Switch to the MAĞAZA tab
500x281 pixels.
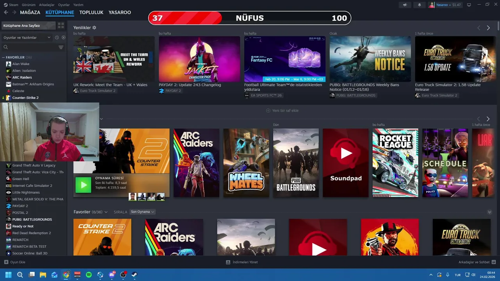(x=30, y=12)
